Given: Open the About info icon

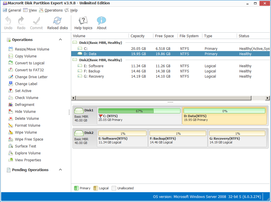Looking at the screenshot, I should 101,20.
